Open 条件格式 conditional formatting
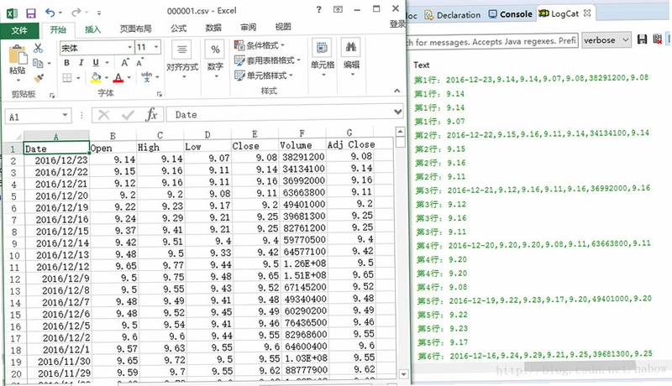 pyautogui.click(x=260, y=45)
